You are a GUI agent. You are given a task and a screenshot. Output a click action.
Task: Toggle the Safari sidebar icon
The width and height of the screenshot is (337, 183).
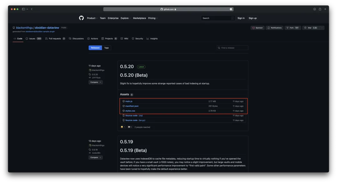tap(23, 9)
